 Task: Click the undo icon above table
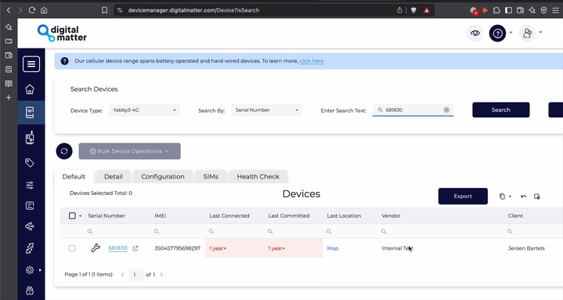click(x=524, y=197)
